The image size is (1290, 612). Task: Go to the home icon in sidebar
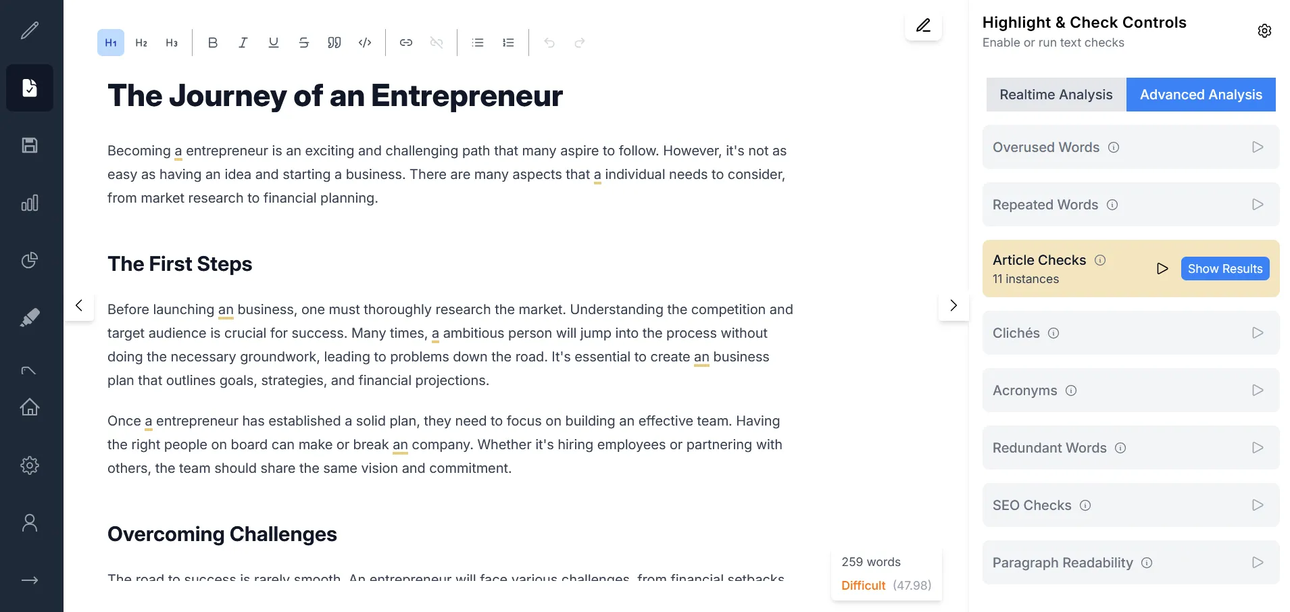tap(30, 407)
